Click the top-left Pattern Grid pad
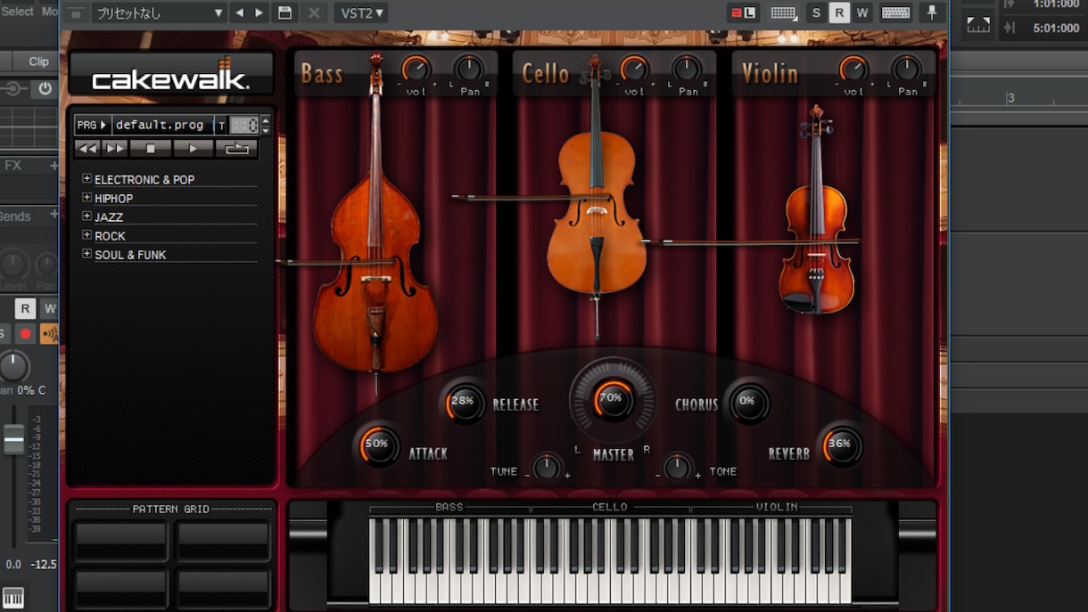 click(120, 541)
